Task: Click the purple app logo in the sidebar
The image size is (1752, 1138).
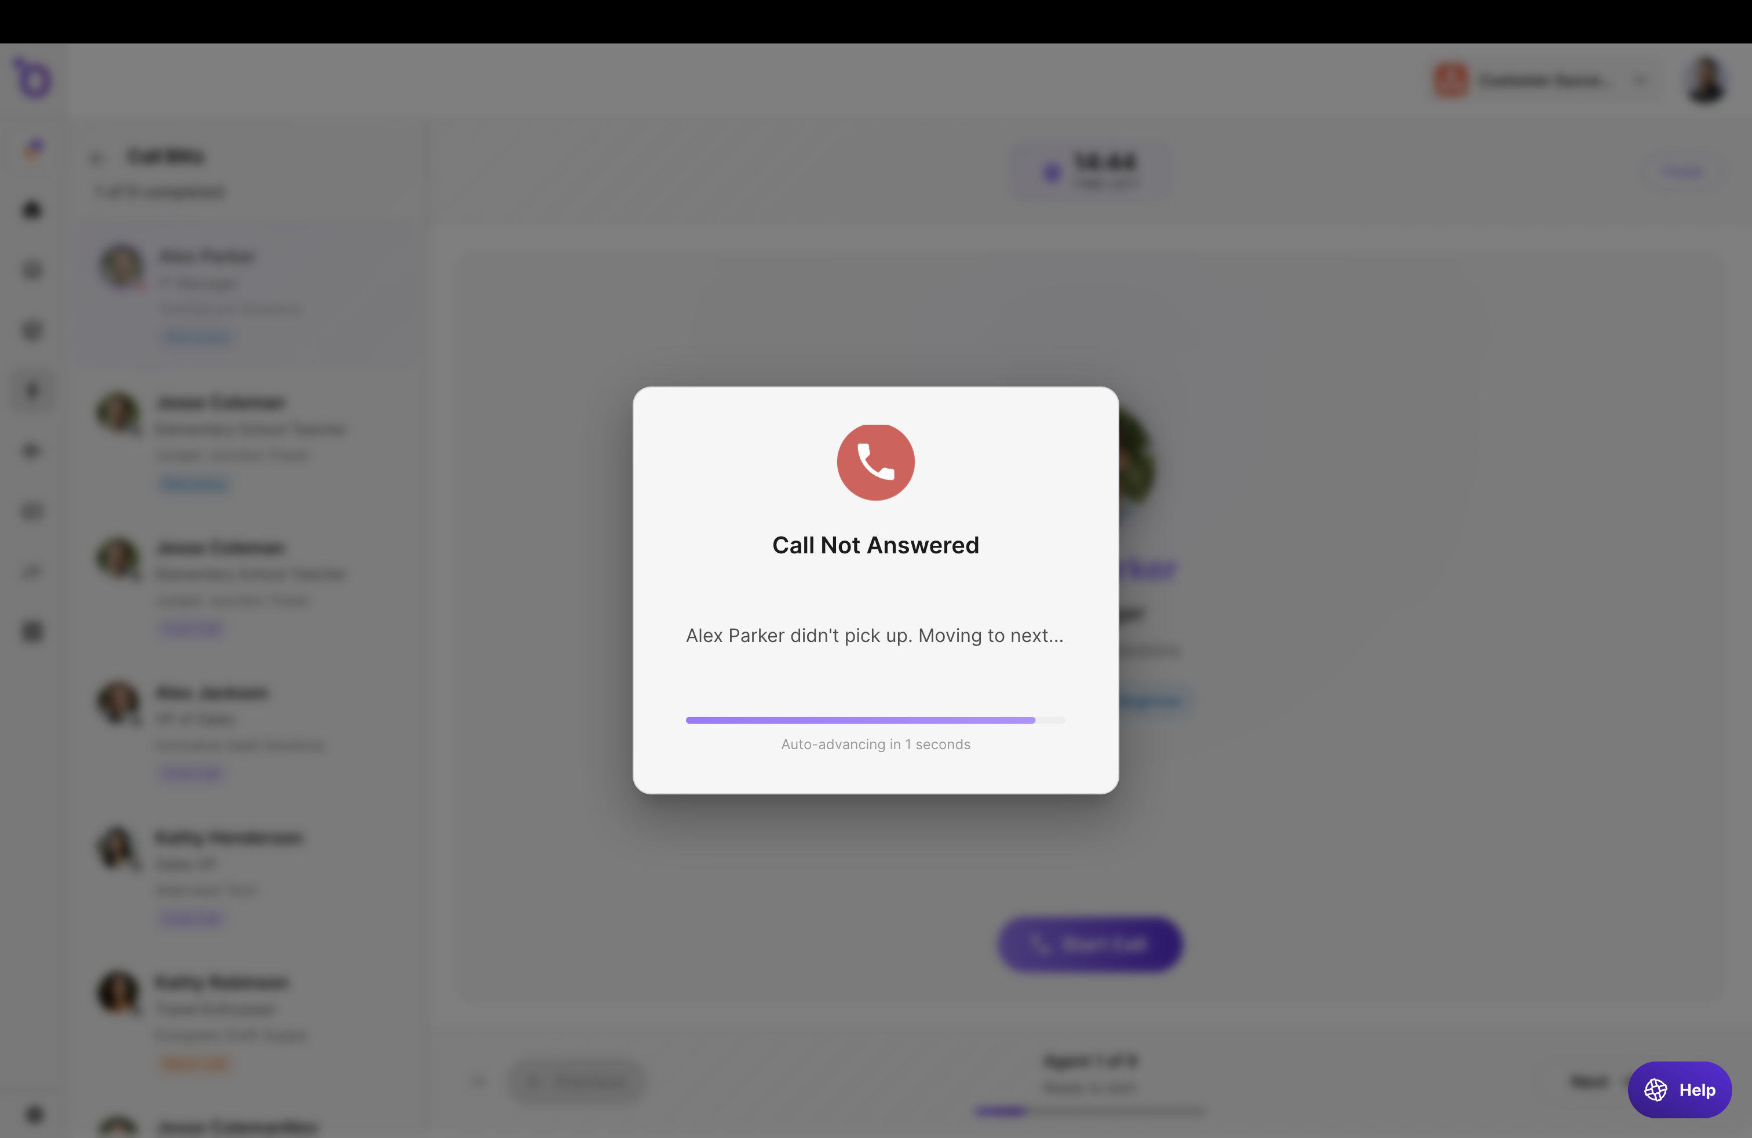Action: click(32, 78)
